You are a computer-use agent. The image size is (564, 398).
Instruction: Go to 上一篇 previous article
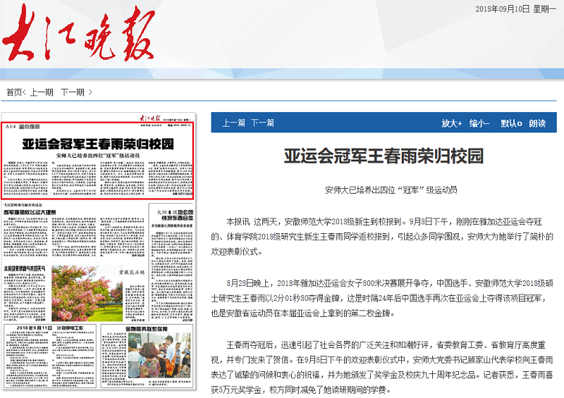pyautogui.click(x=233, y=123)
